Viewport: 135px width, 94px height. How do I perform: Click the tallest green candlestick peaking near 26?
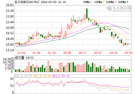87,13
